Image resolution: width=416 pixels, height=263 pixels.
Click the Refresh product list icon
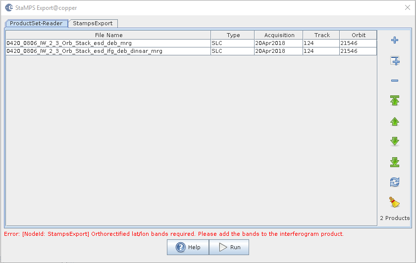pos(395,182)
